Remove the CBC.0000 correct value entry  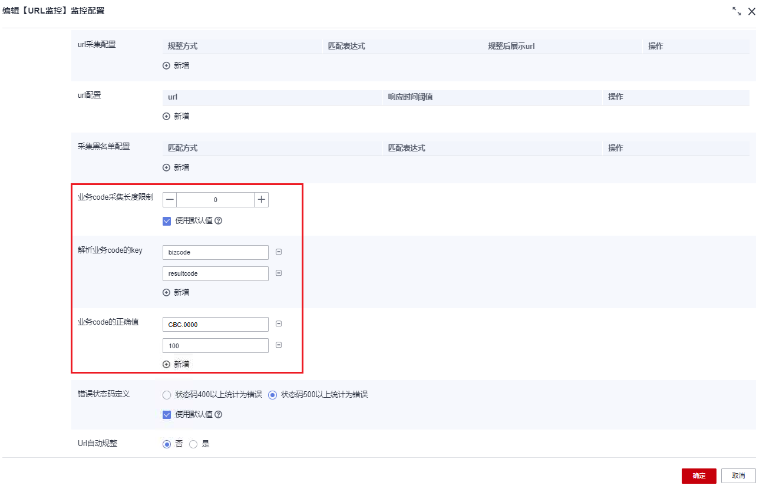[279, 324]
